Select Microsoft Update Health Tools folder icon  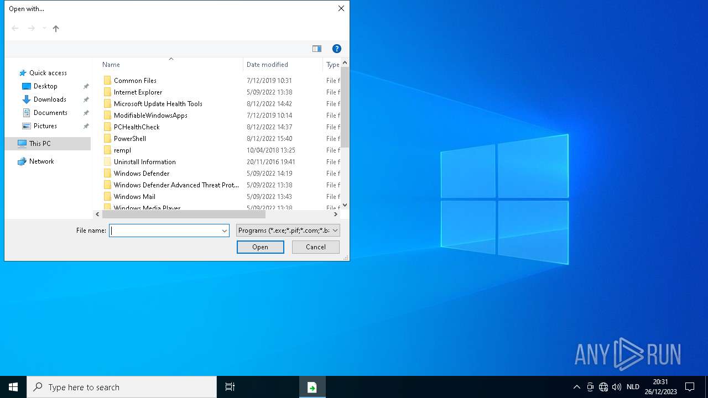click(x=107, y=104)
